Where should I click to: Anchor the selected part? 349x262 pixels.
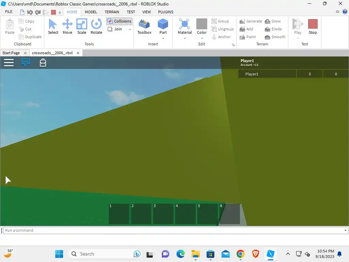(221, 37)
